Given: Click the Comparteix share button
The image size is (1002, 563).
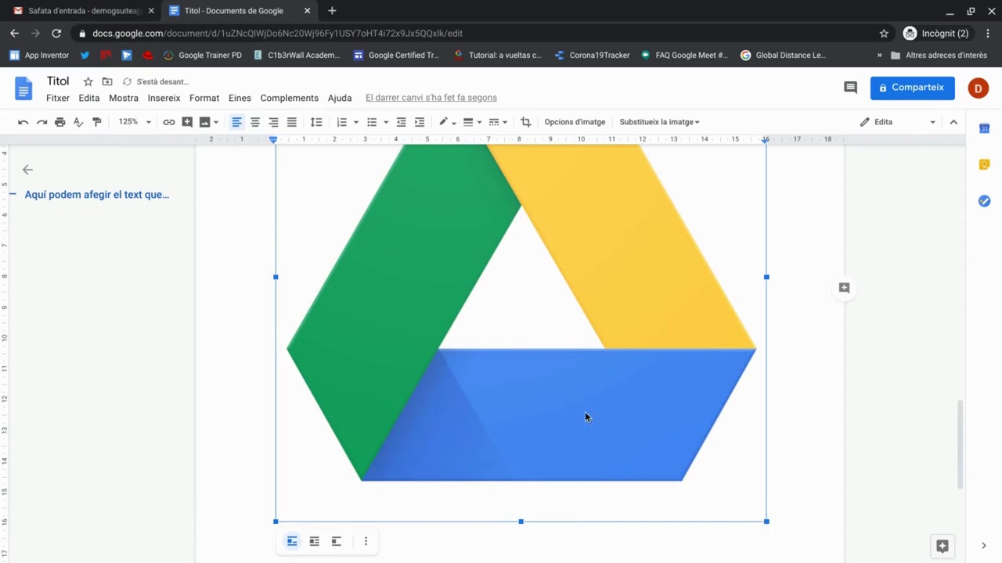Looking at the screenshot, I should [x=912, y=88].
